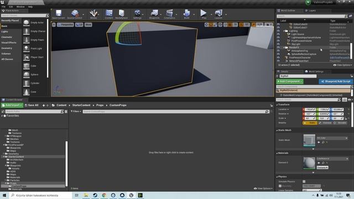
Task: Set Mobility to Static
Action: tap(310, 123)
